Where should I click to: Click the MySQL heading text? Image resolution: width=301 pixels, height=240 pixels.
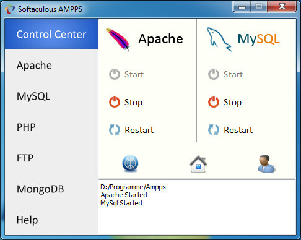[x=258, y=39]
